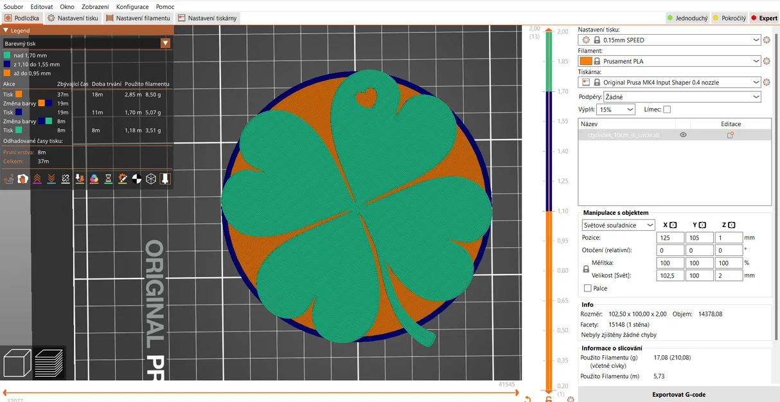This screenshot has height=402, width=780.
Task: Click the 1,70 color change marker on slider
Action: (548, 91)
